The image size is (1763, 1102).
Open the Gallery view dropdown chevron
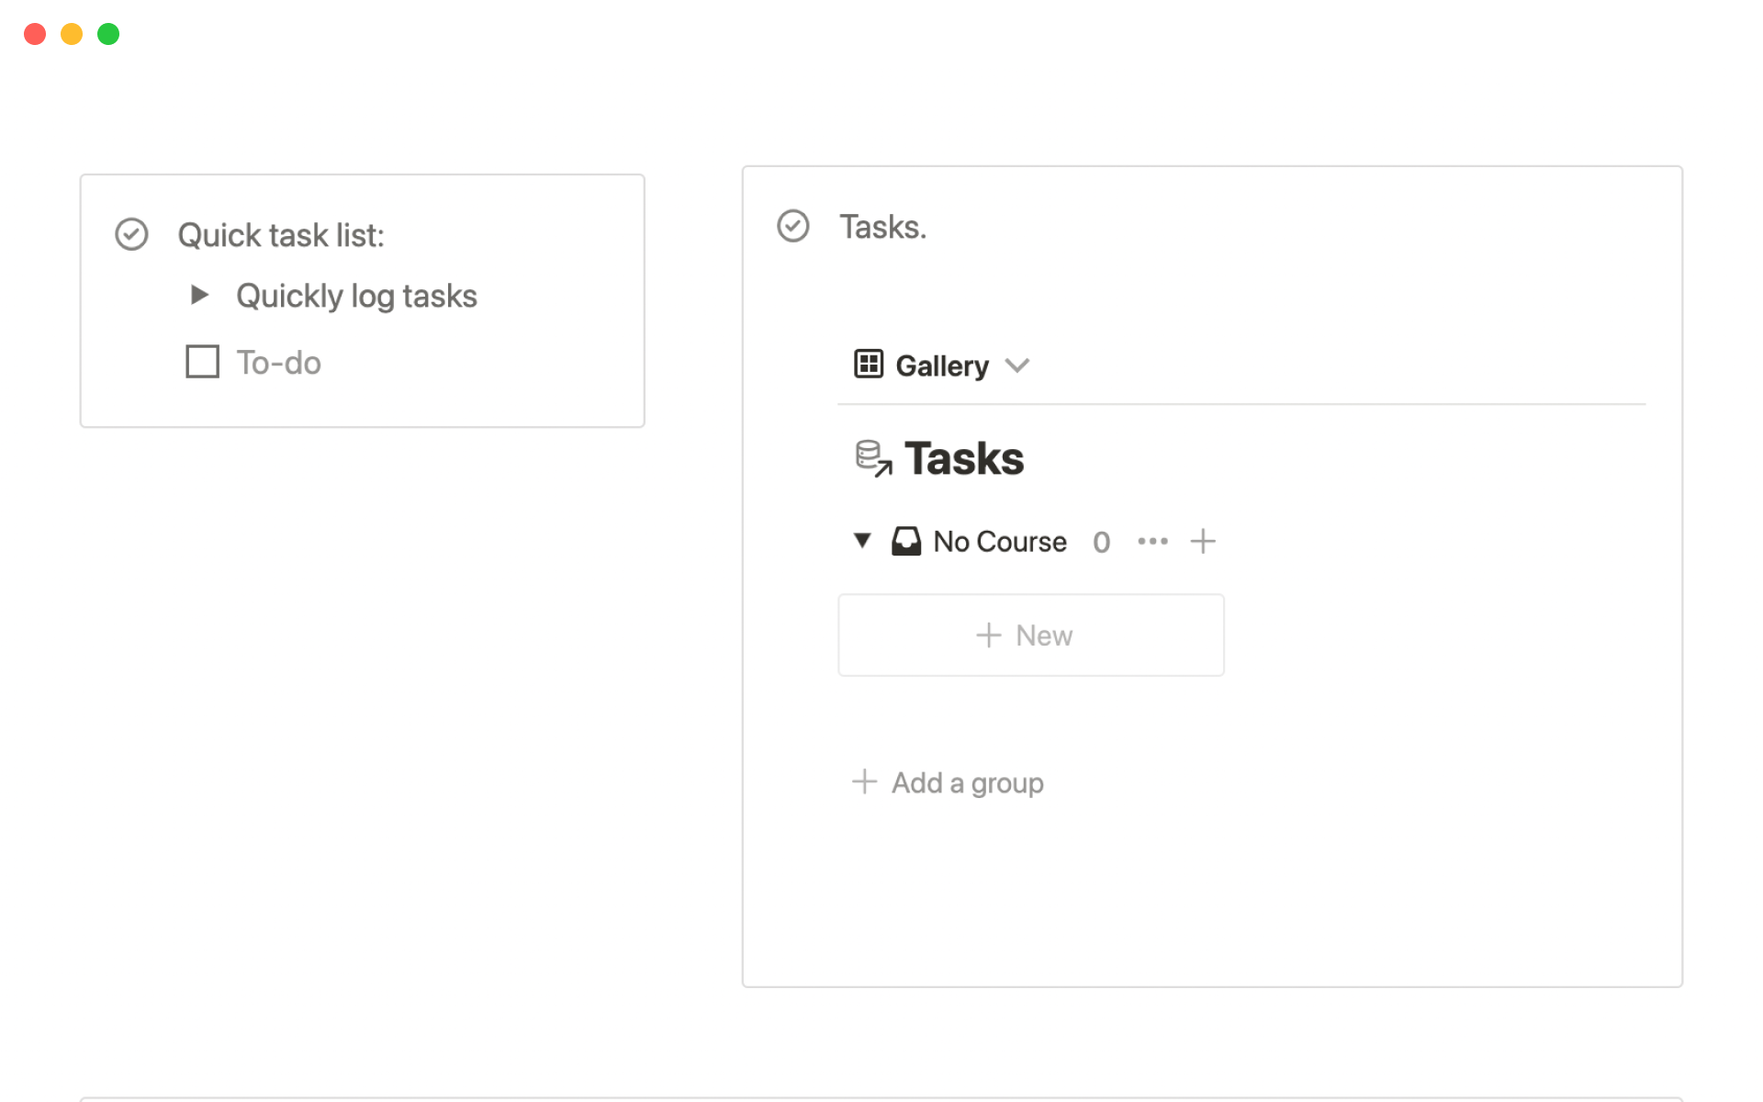tap(1017, 365)
